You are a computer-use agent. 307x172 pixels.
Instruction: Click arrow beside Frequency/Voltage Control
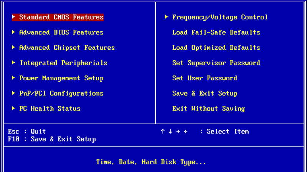(167, 17)
